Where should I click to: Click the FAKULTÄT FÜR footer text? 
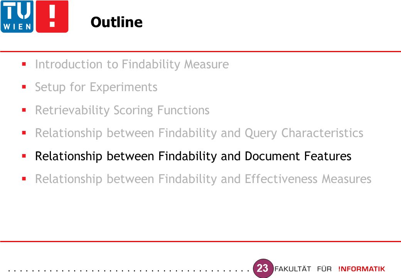303,269
